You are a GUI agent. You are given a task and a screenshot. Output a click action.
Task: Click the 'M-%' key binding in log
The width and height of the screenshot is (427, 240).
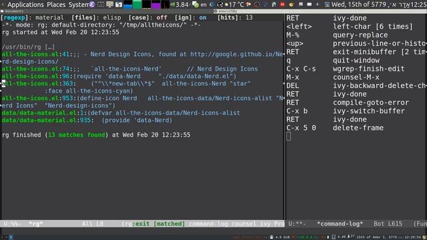point(293,35)
